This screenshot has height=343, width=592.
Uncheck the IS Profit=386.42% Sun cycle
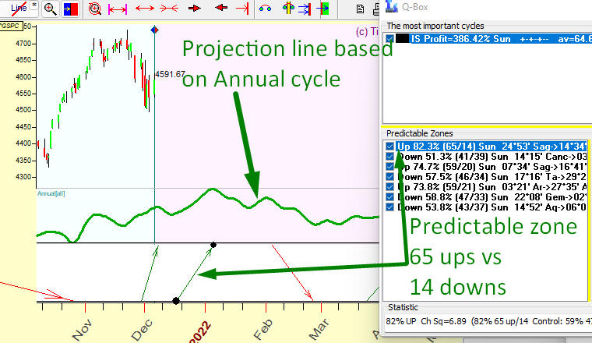(389, 39)
